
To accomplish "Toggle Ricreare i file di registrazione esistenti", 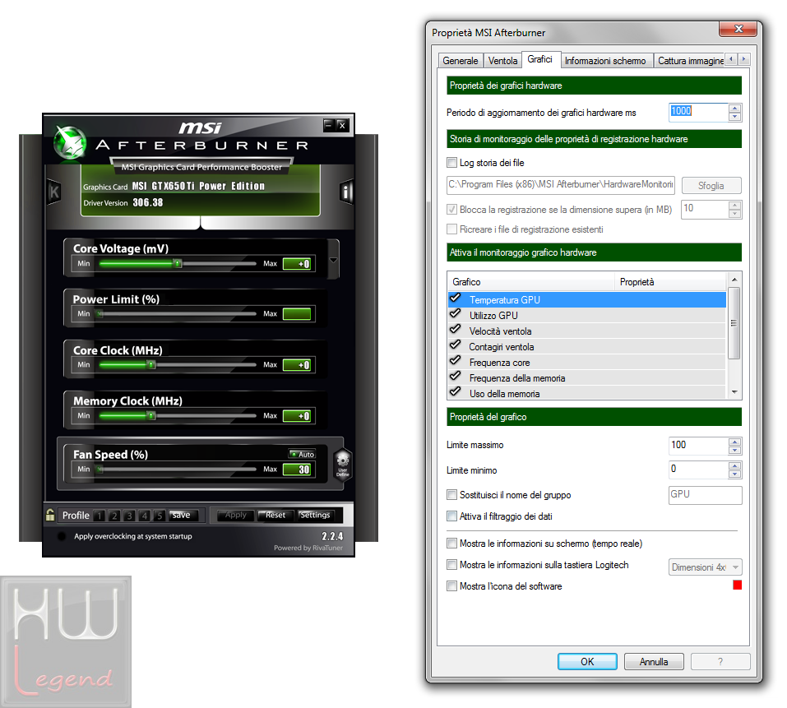I will (x=451, y=229).
